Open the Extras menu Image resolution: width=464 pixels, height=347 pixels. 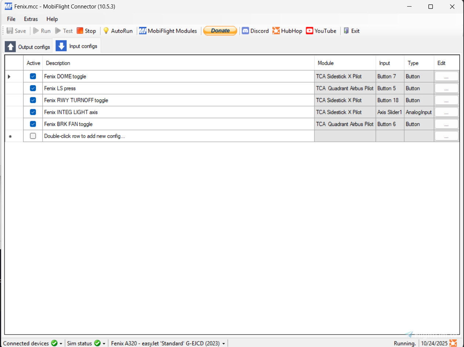(31, 19)
